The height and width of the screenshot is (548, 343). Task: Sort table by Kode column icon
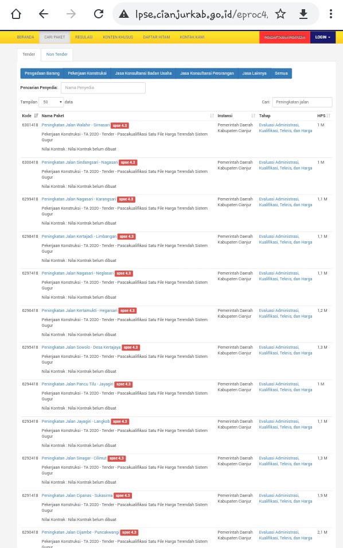(36, 115)
